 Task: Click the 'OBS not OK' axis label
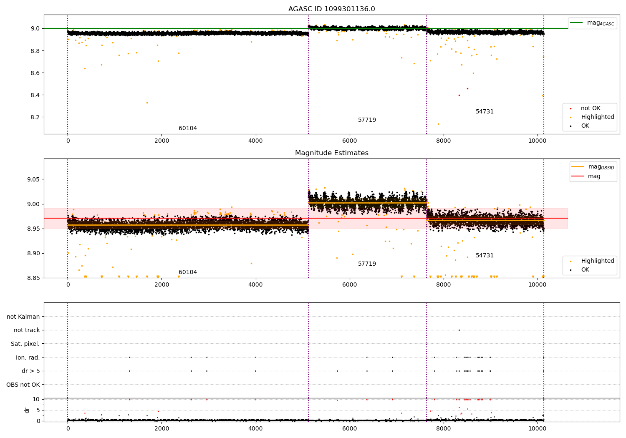tap(23, 385)
